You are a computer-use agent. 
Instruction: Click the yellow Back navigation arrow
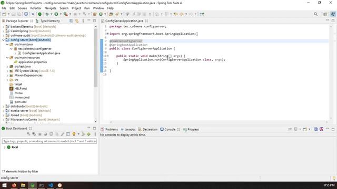pyautogui.click(x=182, y=14)
